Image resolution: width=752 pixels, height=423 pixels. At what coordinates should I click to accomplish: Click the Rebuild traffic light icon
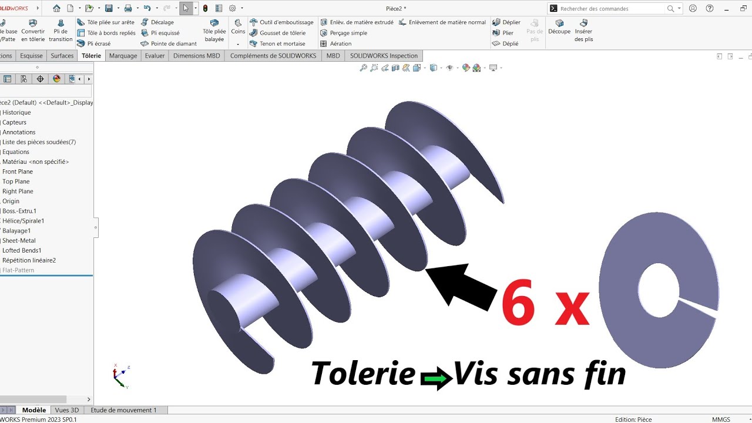pos(205,8)
